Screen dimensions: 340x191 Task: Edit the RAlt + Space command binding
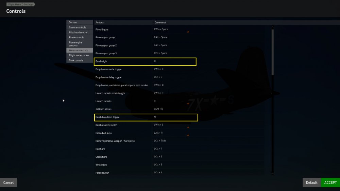(161, 37)
